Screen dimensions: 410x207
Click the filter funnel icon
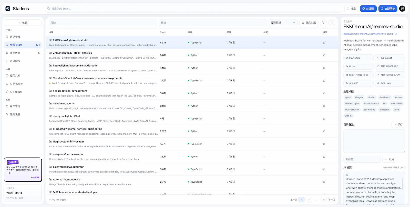pos(323,23)
